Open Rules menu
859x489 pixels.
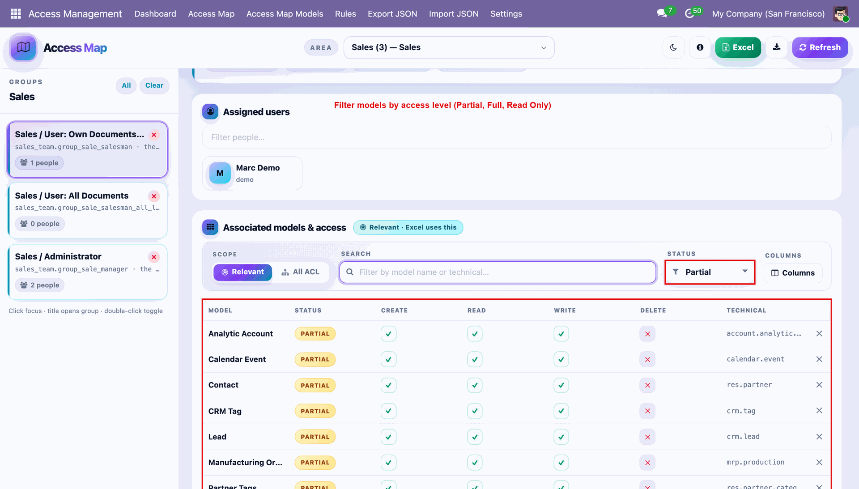345,14
